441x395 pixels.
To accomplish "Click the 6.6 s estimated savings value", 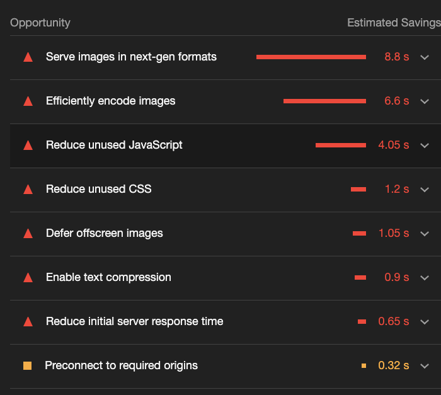I will click(x=397, y=101).
